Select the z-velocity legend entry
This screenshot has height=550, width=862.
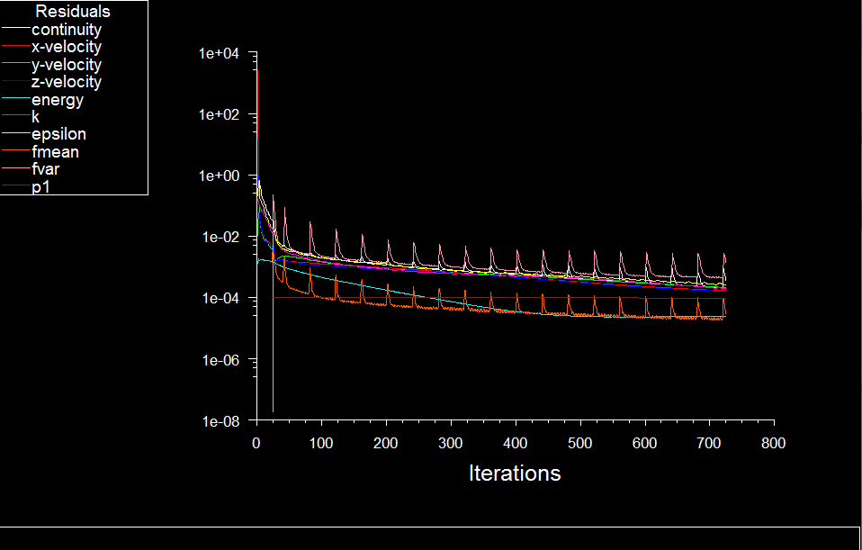click(67, 82)
